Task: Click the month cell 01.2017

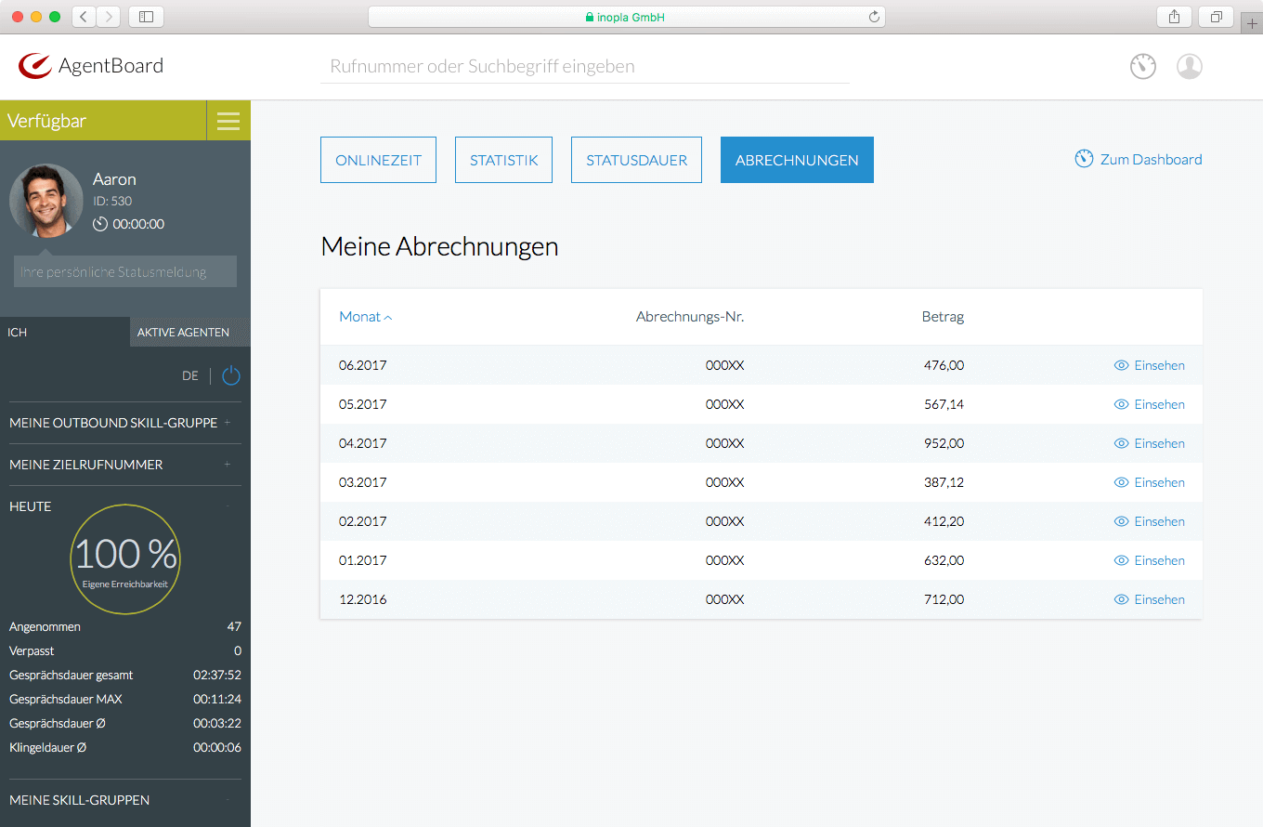Action: point(363,560)
